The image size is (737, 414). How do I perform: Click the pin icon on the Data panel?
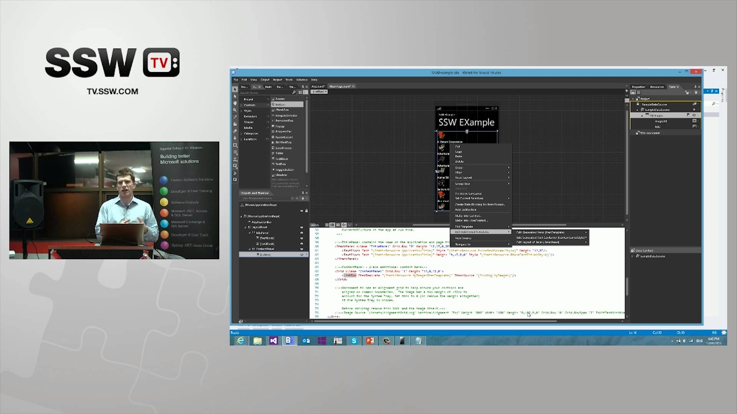click(x=696, y=87)
